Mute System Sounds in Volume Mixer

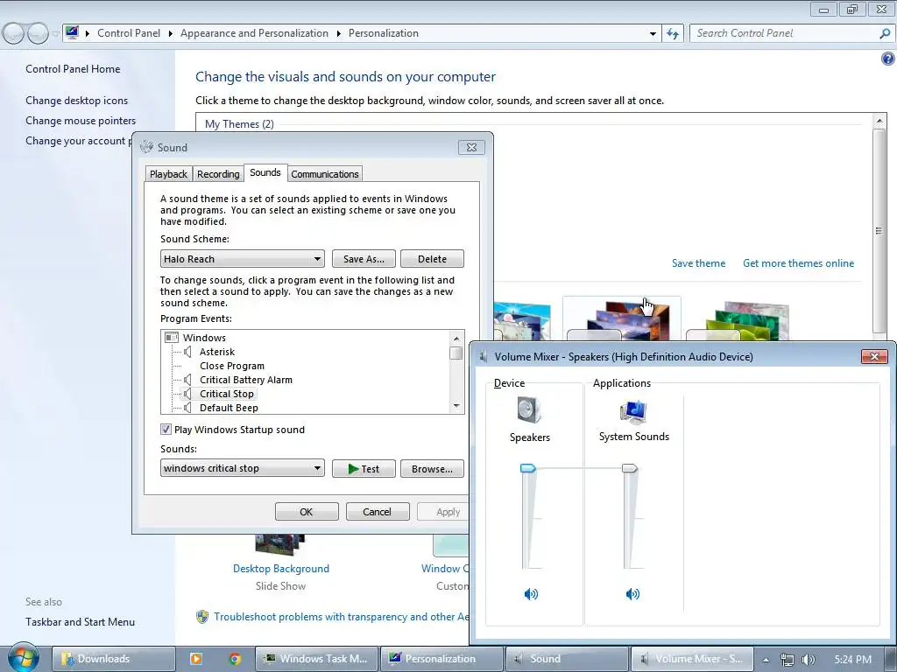[632, 594]
